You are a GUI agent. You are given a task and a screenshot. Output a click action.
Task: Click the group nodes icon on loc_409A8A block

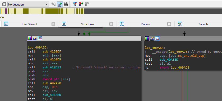[x=157, y=38]
